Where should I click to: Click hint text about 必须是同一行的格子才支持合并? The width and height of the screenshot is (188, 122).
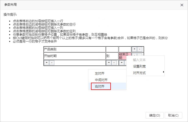point(35,41)
